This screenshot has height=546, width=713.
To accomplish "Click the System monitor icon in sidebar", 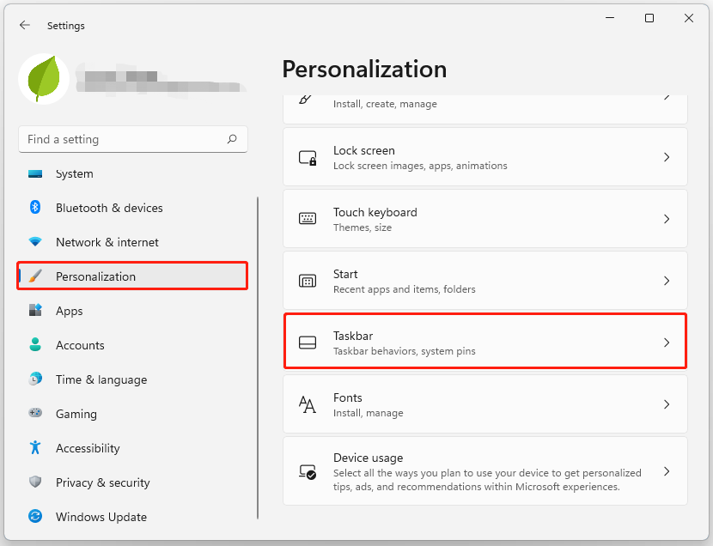I will 35,174.
